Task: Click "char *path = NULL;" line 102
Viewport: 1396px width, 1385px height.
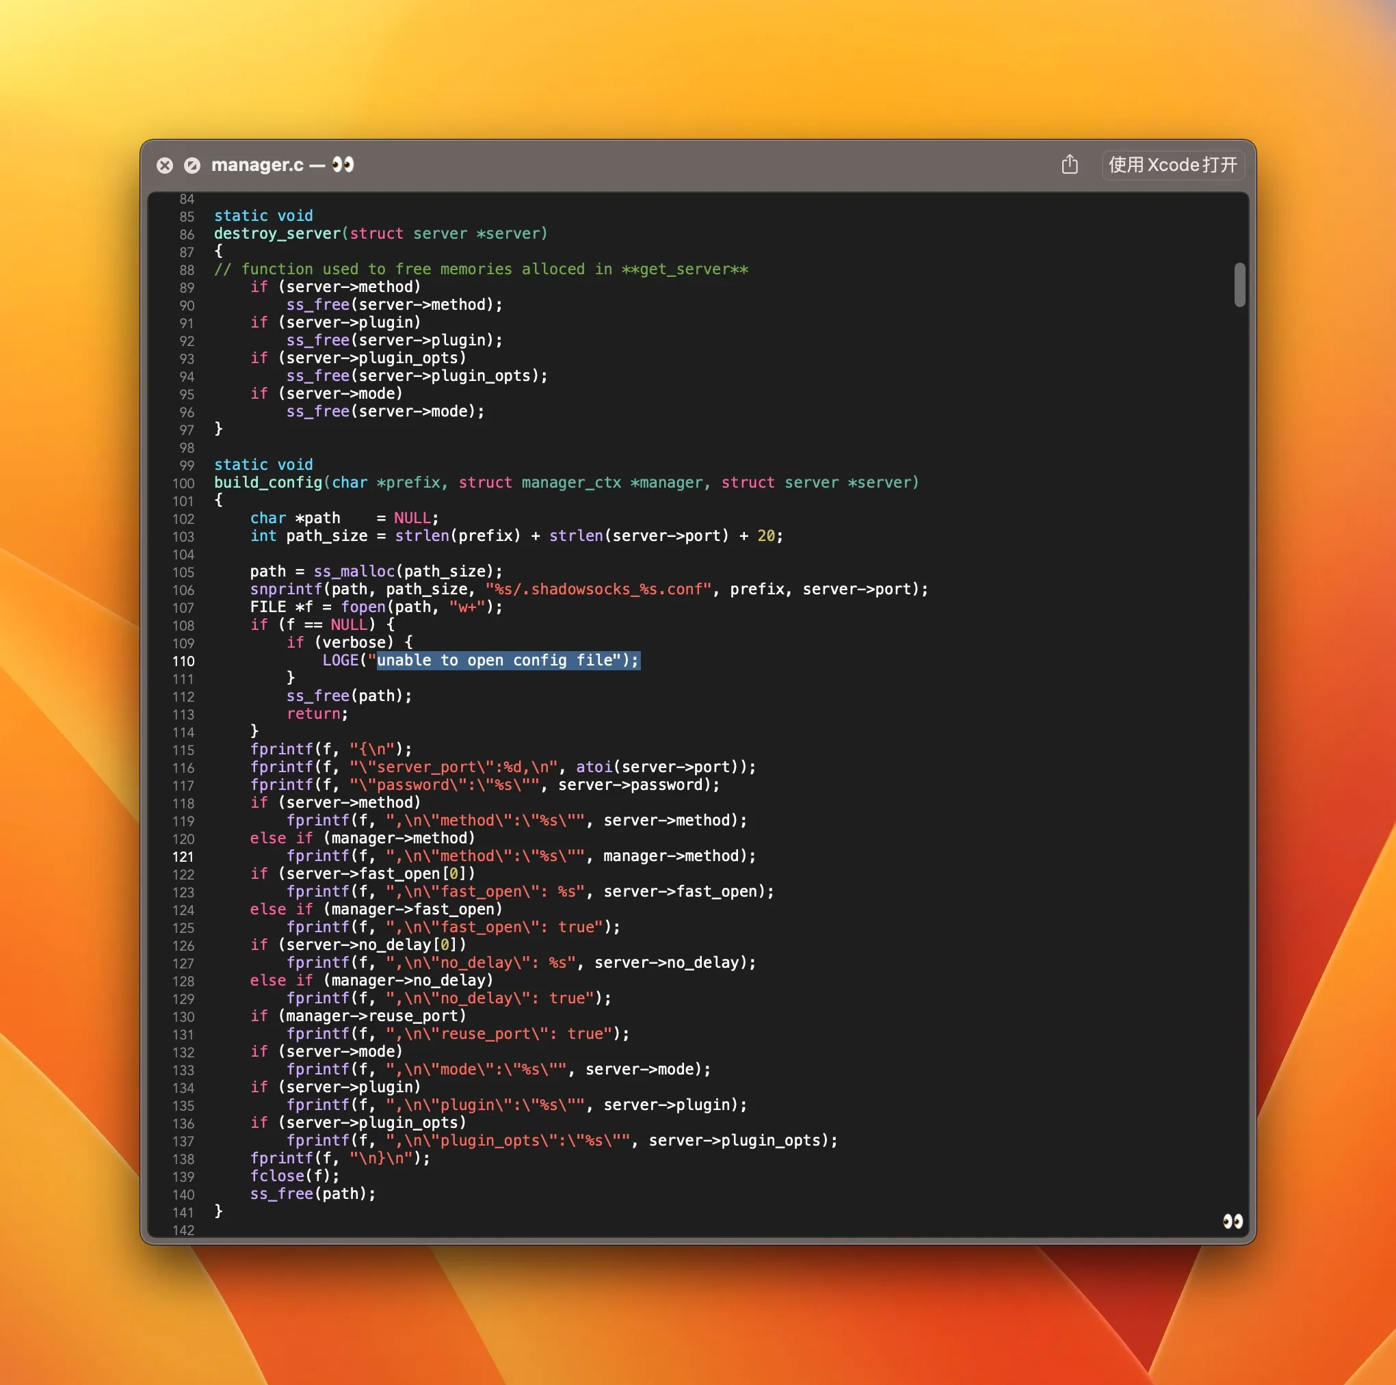Action: coord(345,518)
